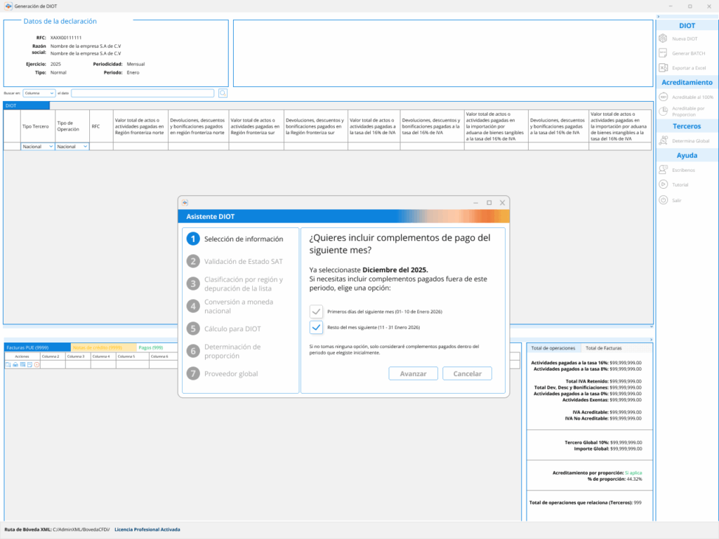Click the Exportar a Excel icon

click(x=663, y=68)
